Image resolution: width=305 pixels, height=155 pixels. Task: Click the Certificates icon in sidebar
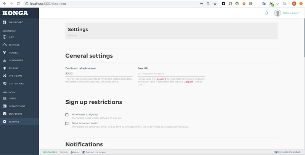click(x=5, y=84)
